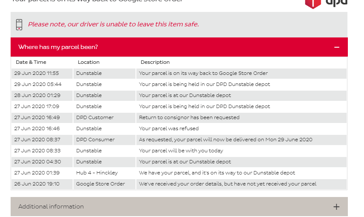
Task: Click the Date & Time column header
Action: click(x=31, y=62)
